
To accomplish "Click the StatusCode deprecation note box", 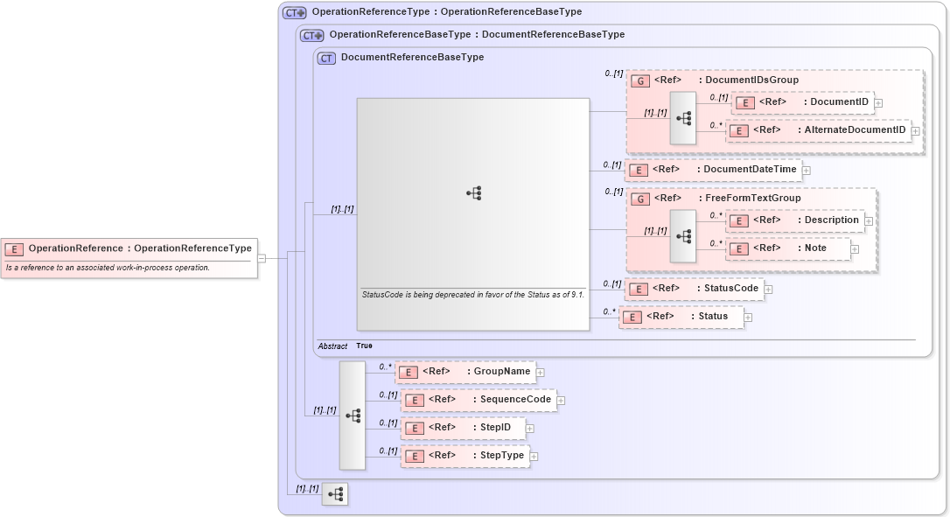I will [473, 297].
